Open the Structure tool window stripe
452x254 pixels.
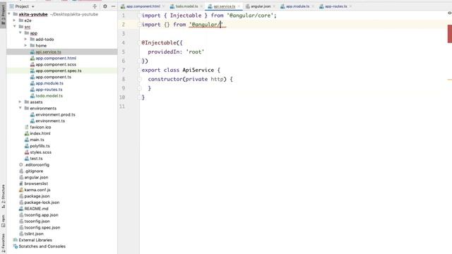pos(3,196)
